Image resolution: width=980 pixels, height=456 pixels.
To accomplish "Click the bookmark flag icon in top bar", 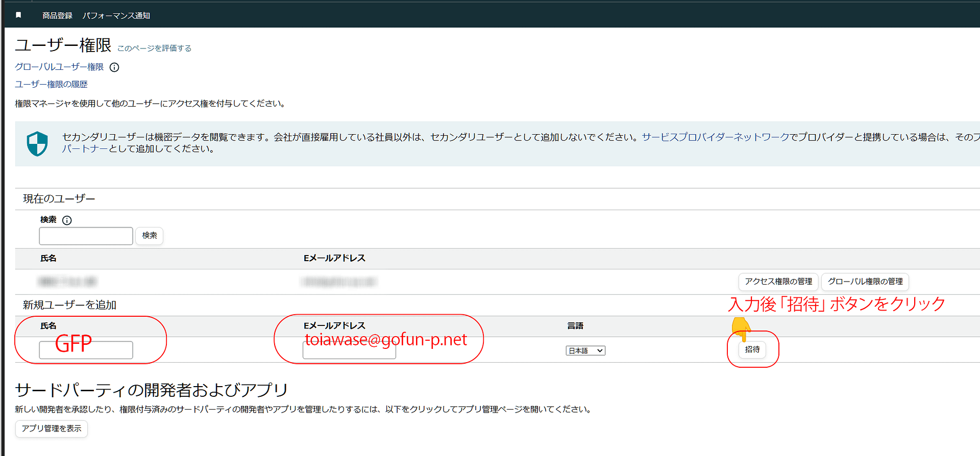I will (18, 15).
